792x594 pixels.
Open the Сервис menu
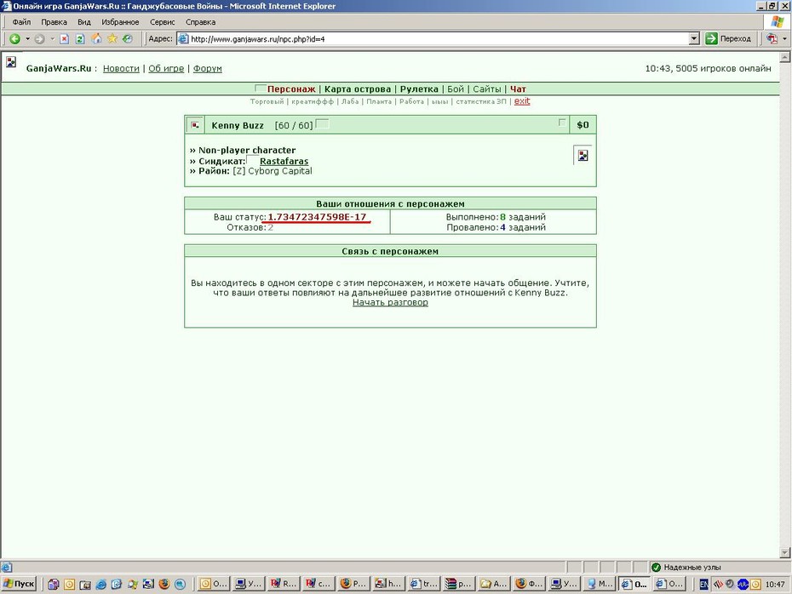tap(162, 22)
